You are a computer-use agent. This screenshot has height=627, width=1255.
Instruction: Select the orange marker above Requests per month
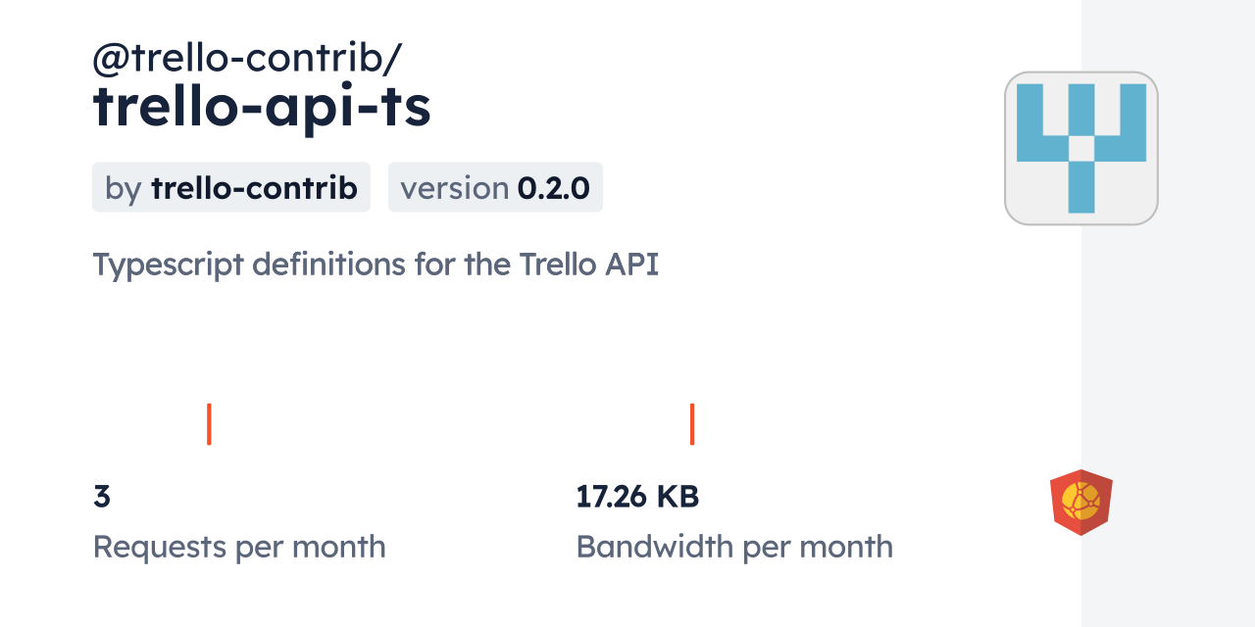[x=209, y=424]
